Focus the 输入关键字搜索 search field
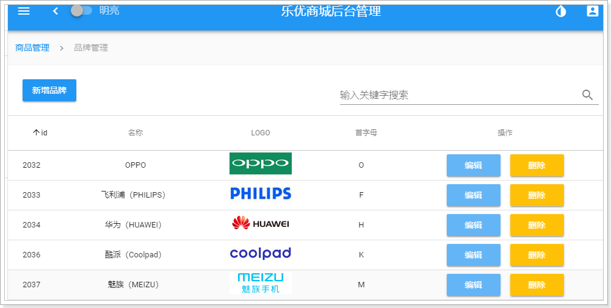 458,95
